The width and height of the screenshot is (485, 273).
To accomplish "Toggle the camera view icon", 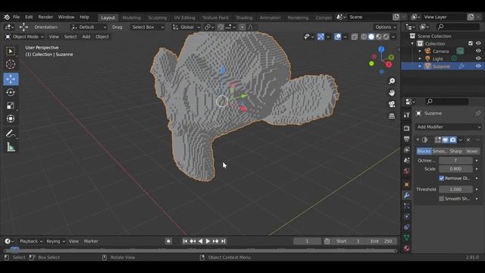I will tap(392, 104).
